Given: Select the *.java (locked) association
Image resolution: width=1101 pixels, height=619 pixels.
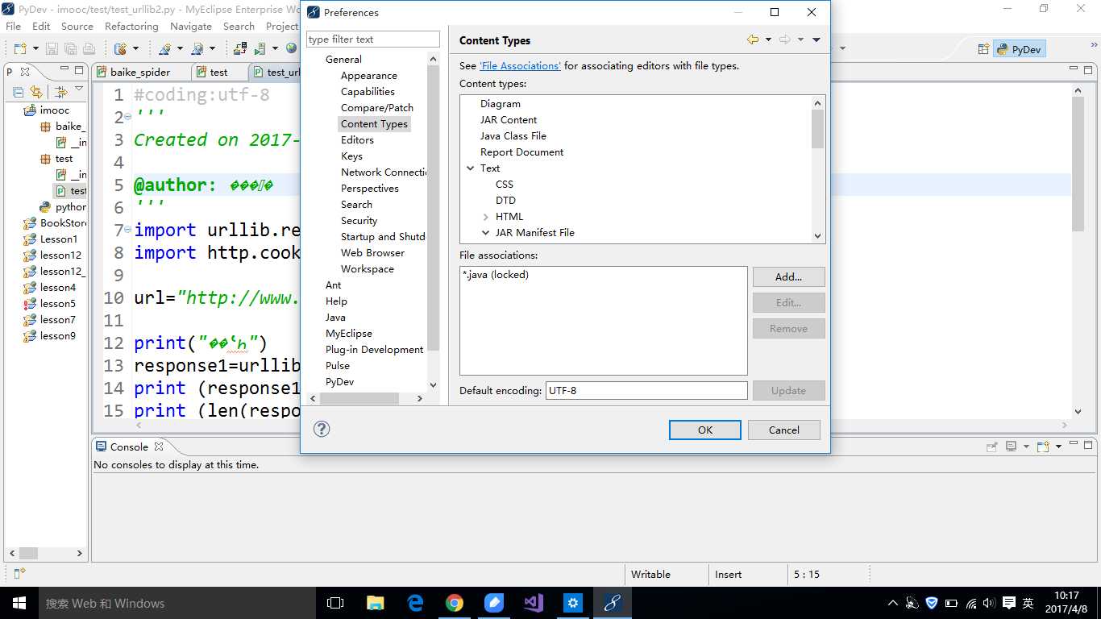Looking at the screenshot, I should (495, 275).
